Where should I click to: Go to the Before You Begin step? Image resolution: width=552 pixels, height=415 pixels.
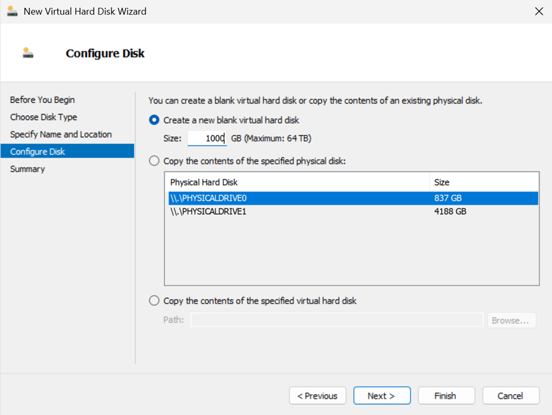pos(42,100)
